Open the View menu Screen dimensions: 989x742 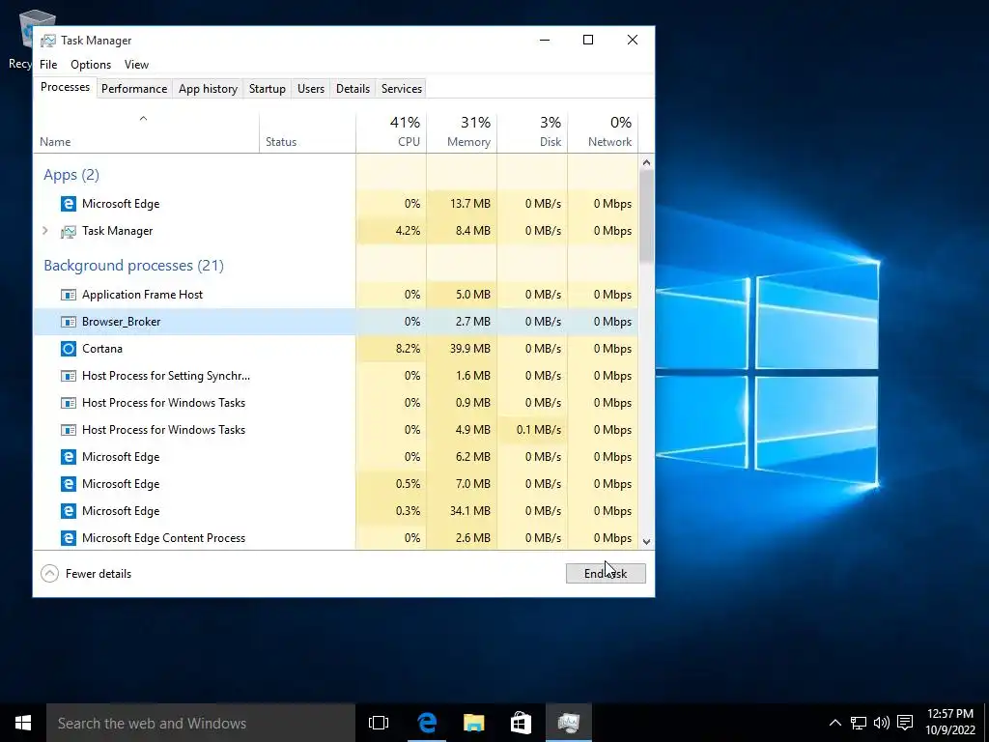136,65
